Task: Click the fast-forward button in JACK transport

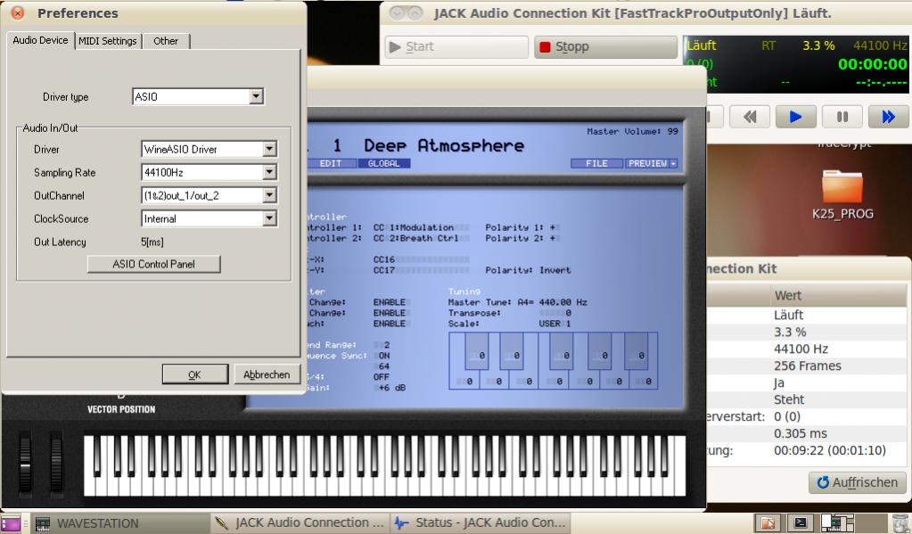Action: pyautogui.click(x=888, y=117)
